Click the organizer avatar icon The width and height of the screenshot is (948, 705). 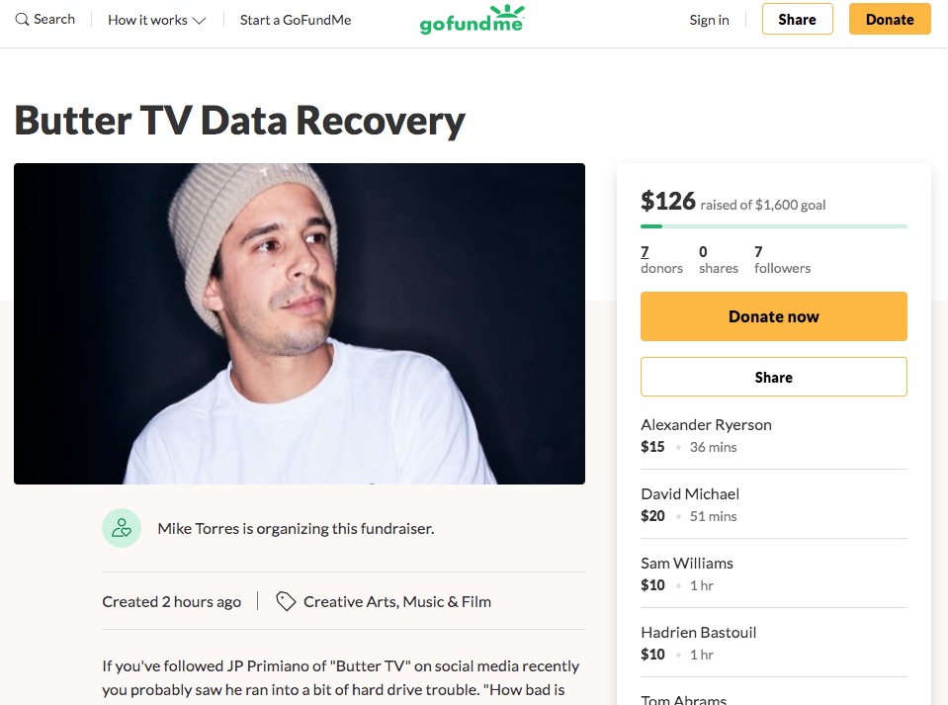pyautogui.click(x=122, y=528)
